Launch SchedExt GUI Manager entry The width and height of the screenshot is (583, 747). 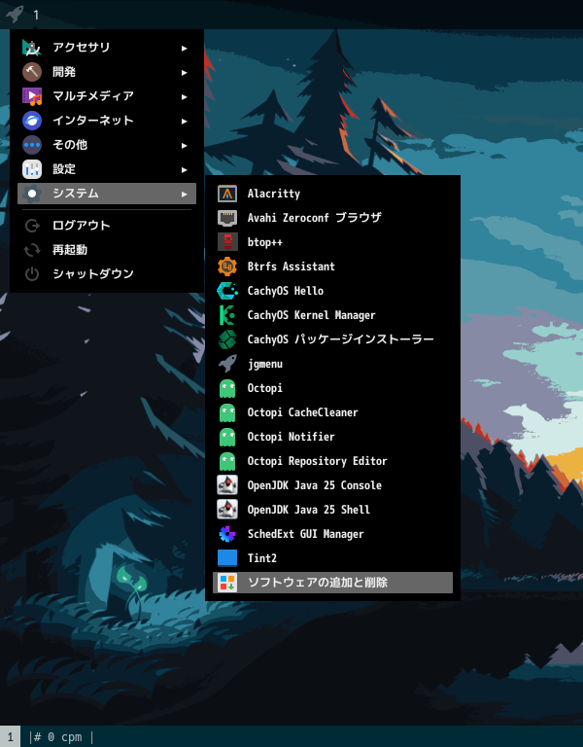[x=332, y=534]
